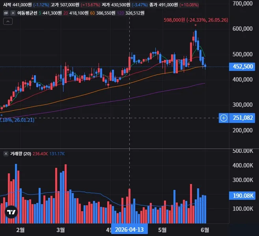
Task: Close the volume (20) indicator panel
Action: (x=6, y=154)
